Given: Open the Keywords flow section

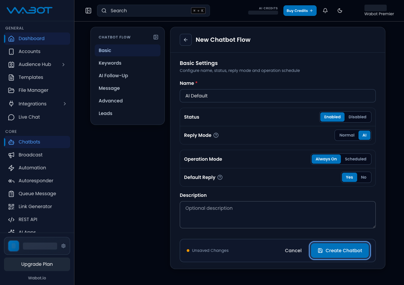Looking at the screenshot, I should 128,63.
